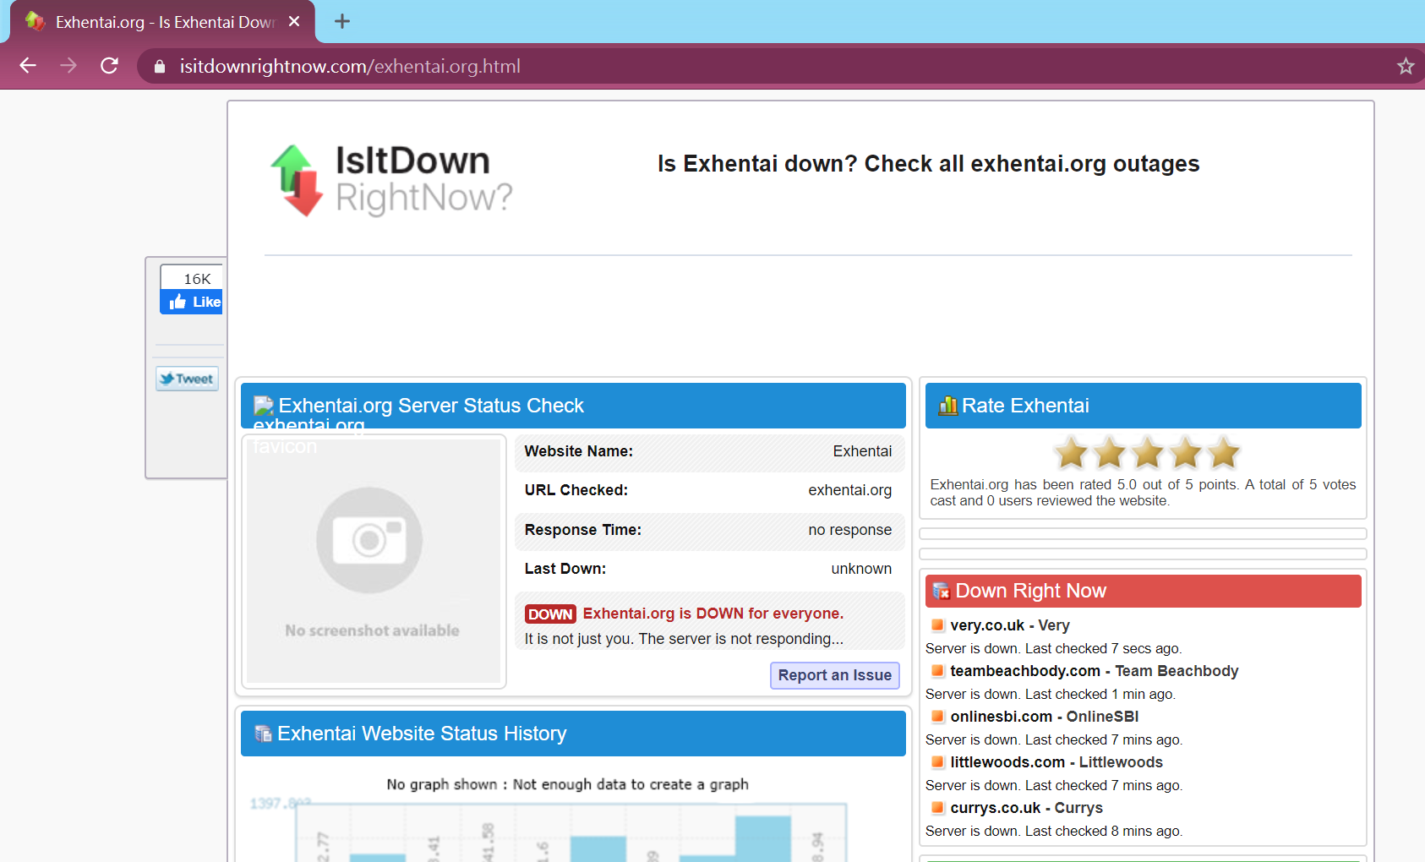Screen dimensions: 1425x862
Task: Open a new tab with the plus button
Action: click(341, 21)
